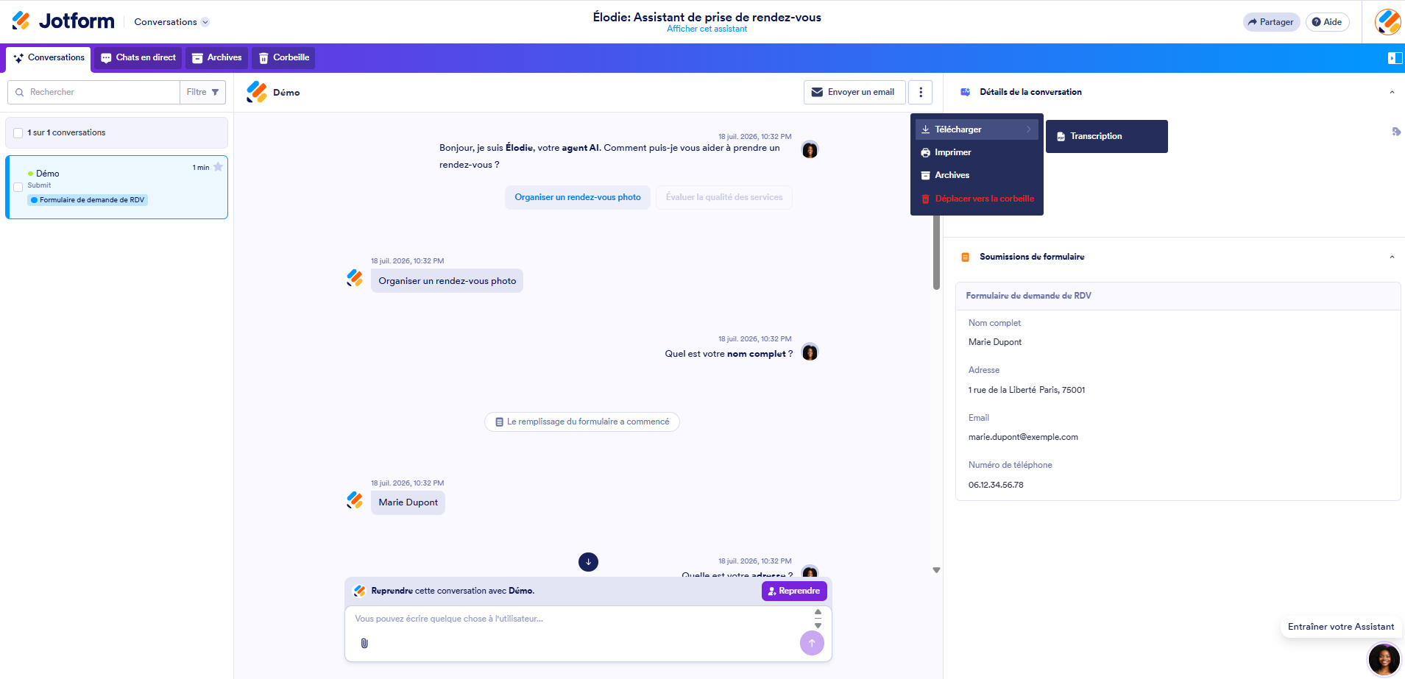This screenshot has height=679, width=1405.
Task: Focus the Rechercher search field
Action: pyautogui.click(x=93, y=92)
